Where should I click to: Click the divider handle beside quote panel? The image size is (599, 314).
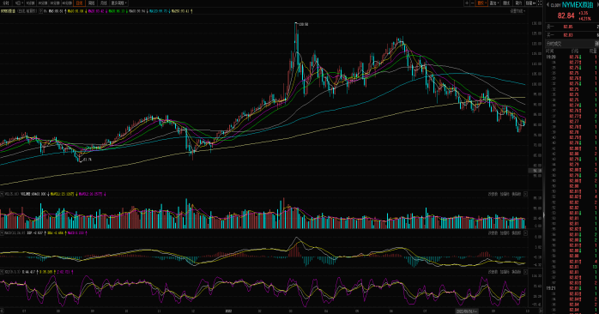pyautogui.click(x=543, y=216)
